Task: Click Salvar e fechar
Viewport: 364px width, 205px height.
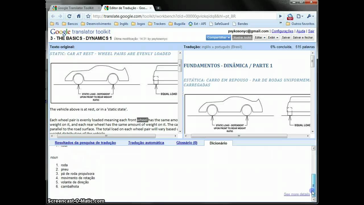Action: [303, 38]
